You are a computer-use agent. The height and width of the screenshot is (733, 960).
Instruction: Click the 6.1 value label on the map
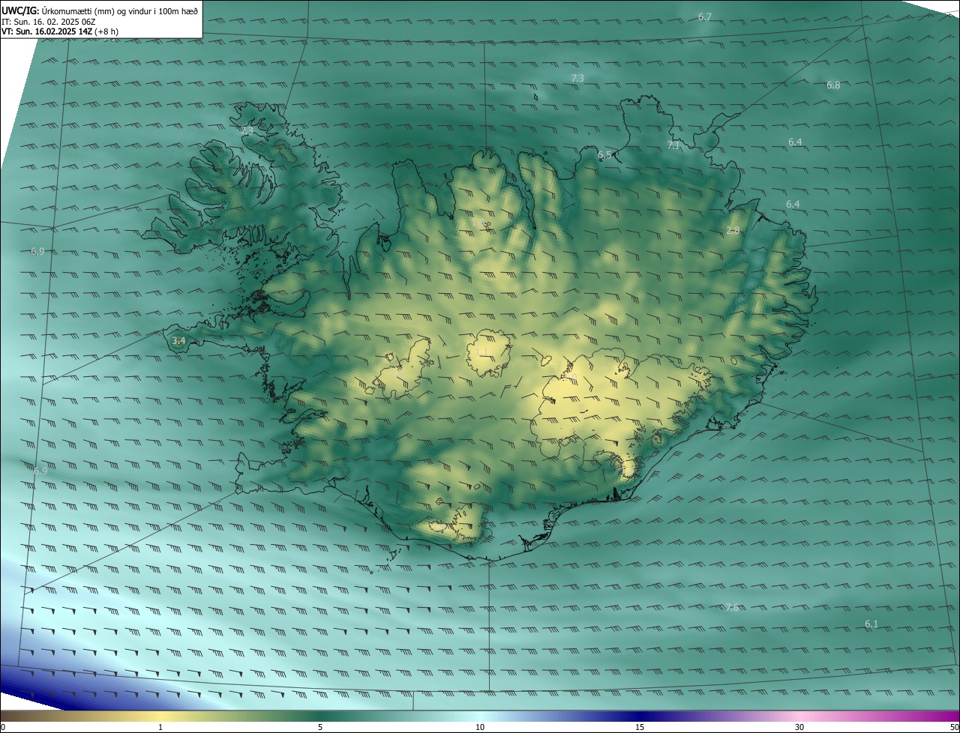[x=871, y=624]
